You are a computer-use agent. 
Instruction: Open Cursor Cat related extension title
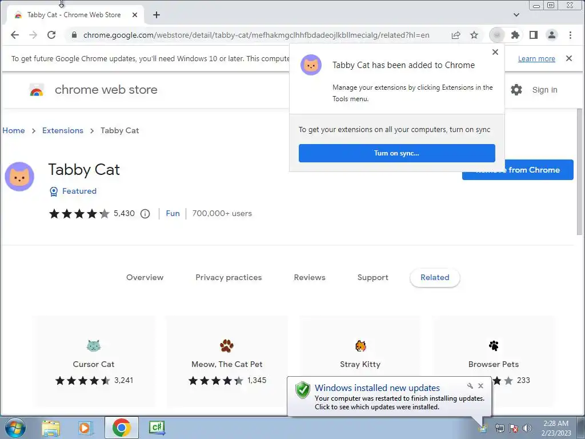(x=94, y=364)
